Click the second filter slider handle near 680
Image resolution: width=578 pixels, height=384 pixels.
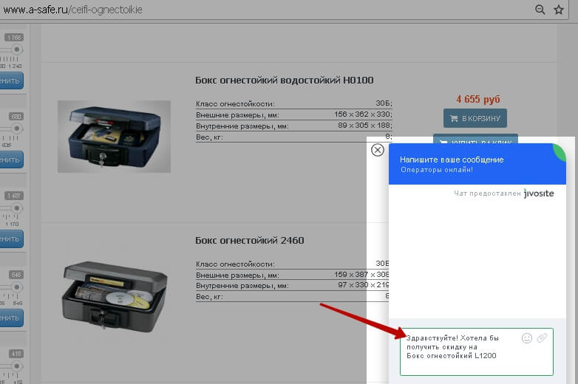[x=16, y=128]
